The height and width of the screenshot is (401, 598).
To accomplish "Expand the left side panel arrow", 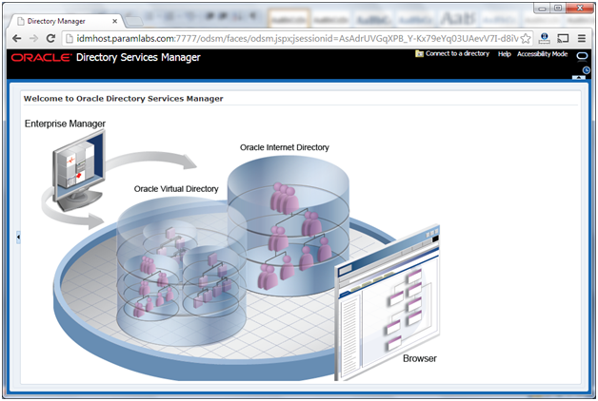I will 18,237.
